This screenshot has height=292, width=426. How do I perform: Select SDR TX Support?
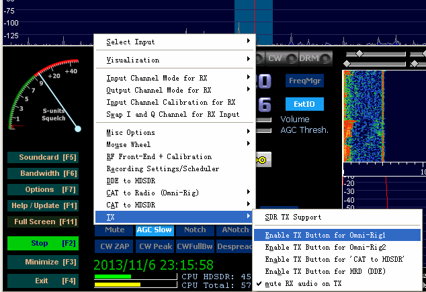[x=337, y=217]
